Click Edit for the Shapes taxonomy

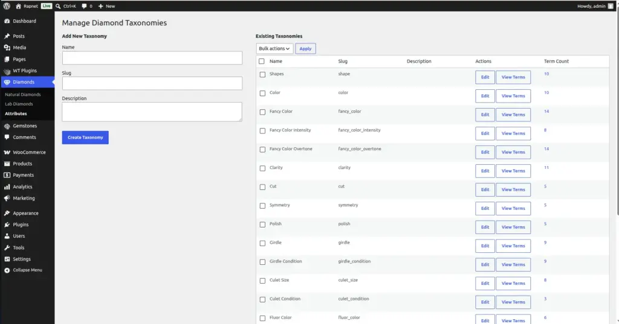[x=485, y=77]
